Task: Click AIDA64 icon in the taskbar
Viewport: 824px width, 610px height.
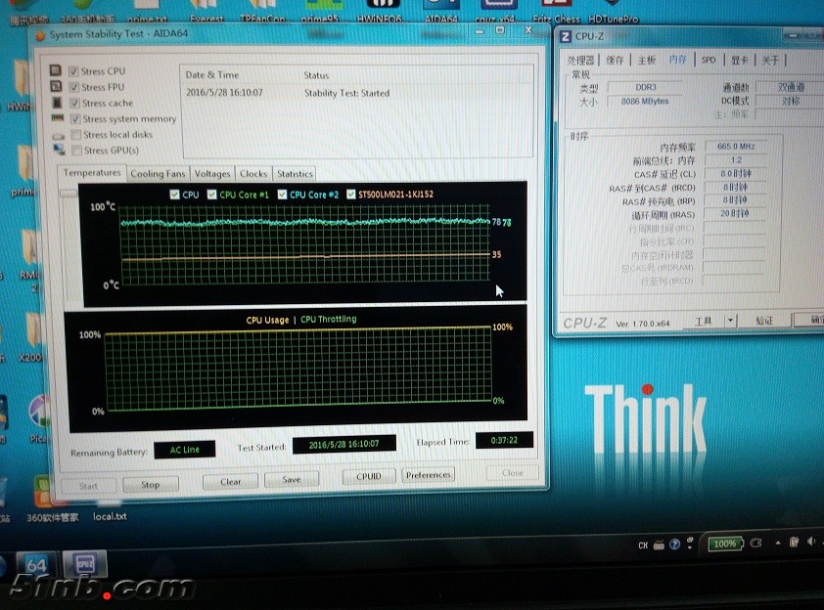Action: (x=36, y=567)
